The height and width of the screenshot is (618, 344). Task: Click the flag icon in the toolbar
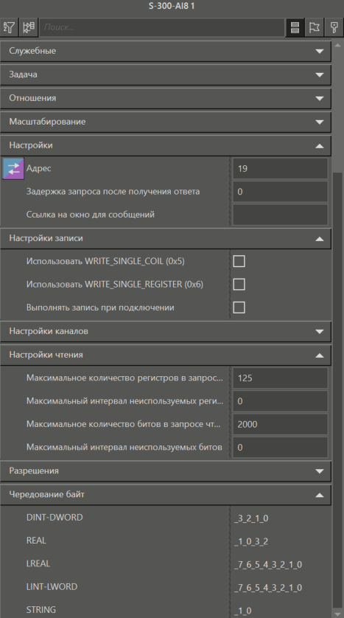(314, 27)
